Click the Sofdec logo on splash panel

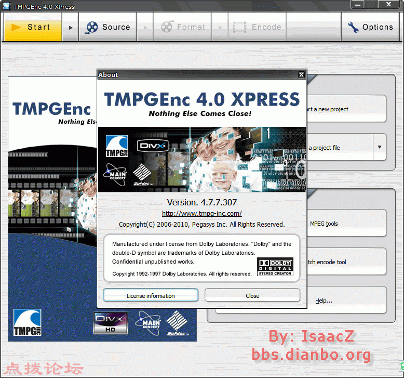(x=177, y=323)
